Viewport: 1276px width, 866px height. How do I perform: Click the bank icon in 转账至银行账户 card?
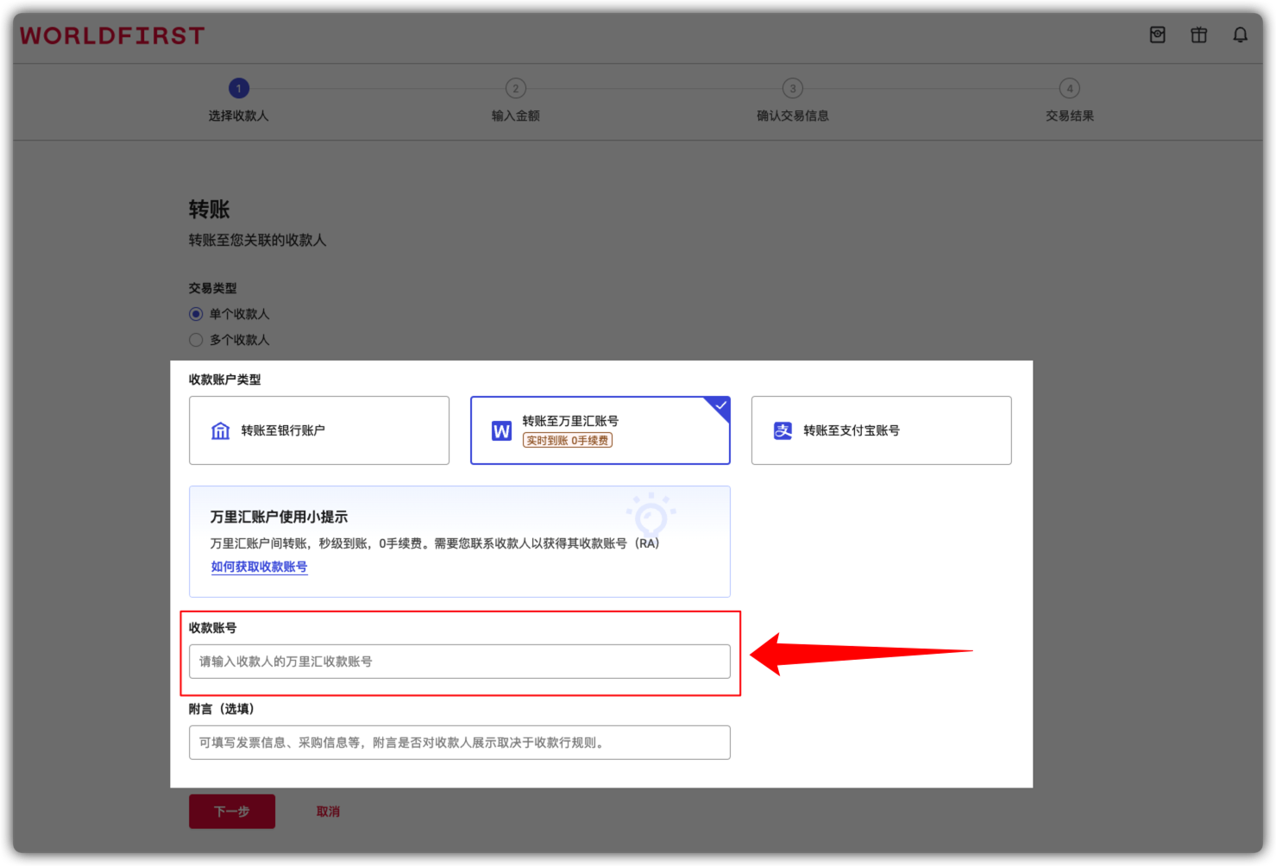(220, 430)
